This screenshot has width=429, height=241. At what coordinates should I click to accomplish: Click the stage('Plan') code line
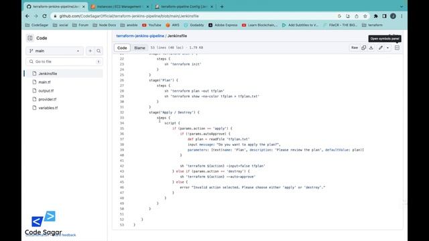point(164,80)
